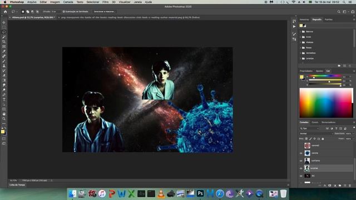
Task: Open the History panel icon
Action: pyautogui.click(x=294, y=21)
